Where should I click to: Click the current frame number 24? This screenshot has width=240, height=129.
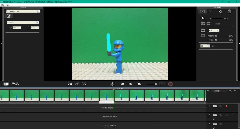(70, 84)
